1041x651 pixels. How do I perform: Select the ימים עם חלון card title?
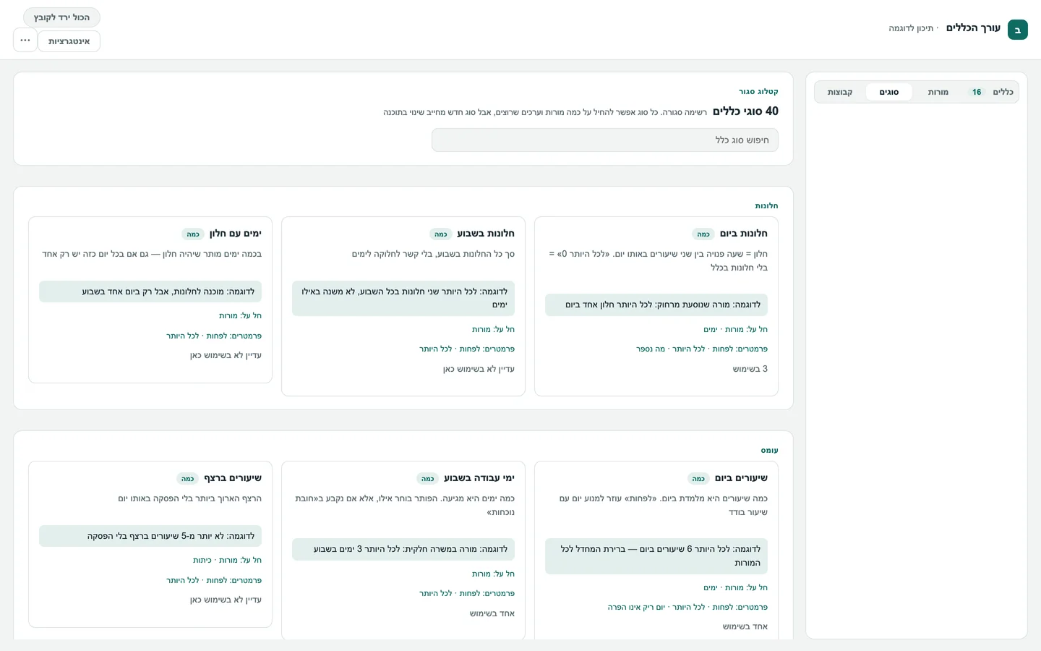point(236,234)
